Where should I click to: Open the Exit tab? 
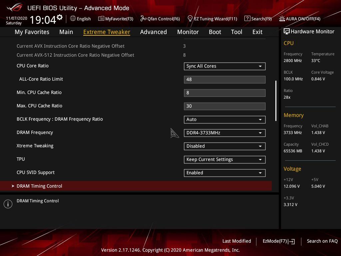click(x=257, y=32)
